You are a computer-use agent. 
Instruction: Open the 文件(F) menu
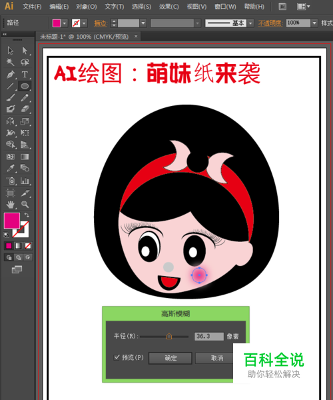click(x=32, y=7)
